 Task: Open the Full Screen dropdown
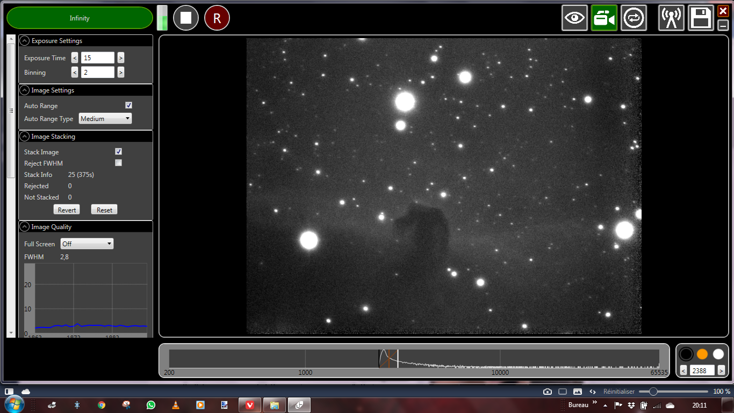click(x=87, y=244)
